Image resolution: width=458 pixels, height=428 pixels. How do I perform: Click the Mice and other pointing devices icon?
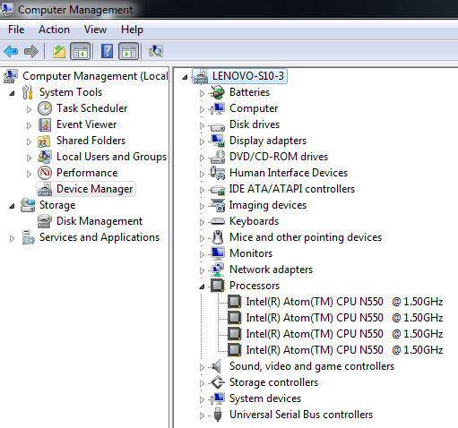point(218,237)
